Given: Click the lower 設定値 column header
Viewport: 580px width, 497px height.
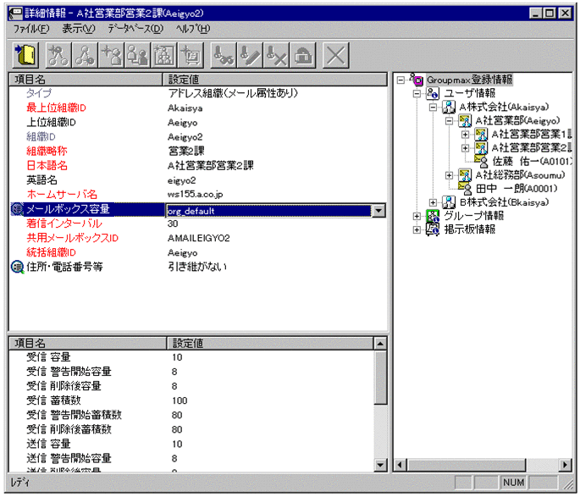Looking at the screenshot, I should pyautogui.click(x=270, y=343).
